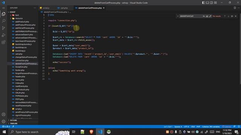Screen dimensions: 241x135
Task: Open Task View on taskbar
Action: [74, 132]
